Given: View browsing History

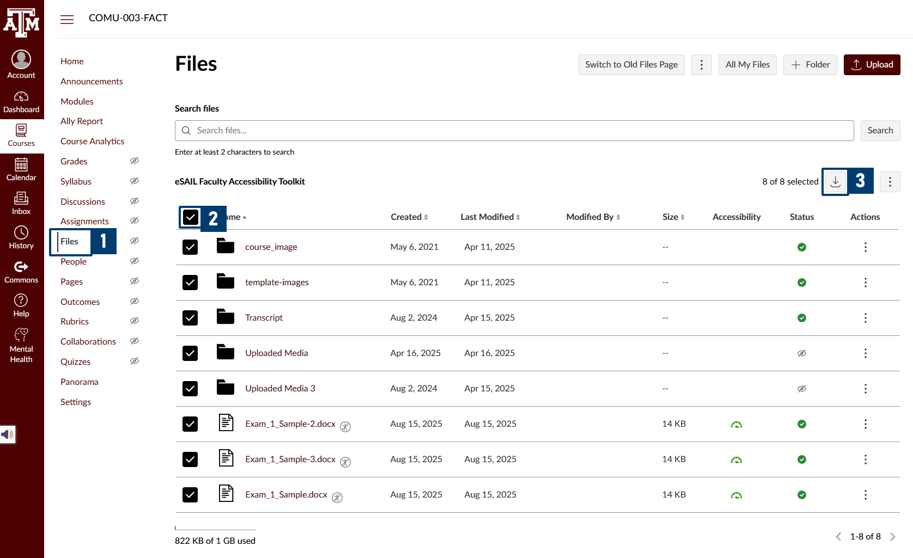Looking at the screenshot, I should tap(21, 237).
